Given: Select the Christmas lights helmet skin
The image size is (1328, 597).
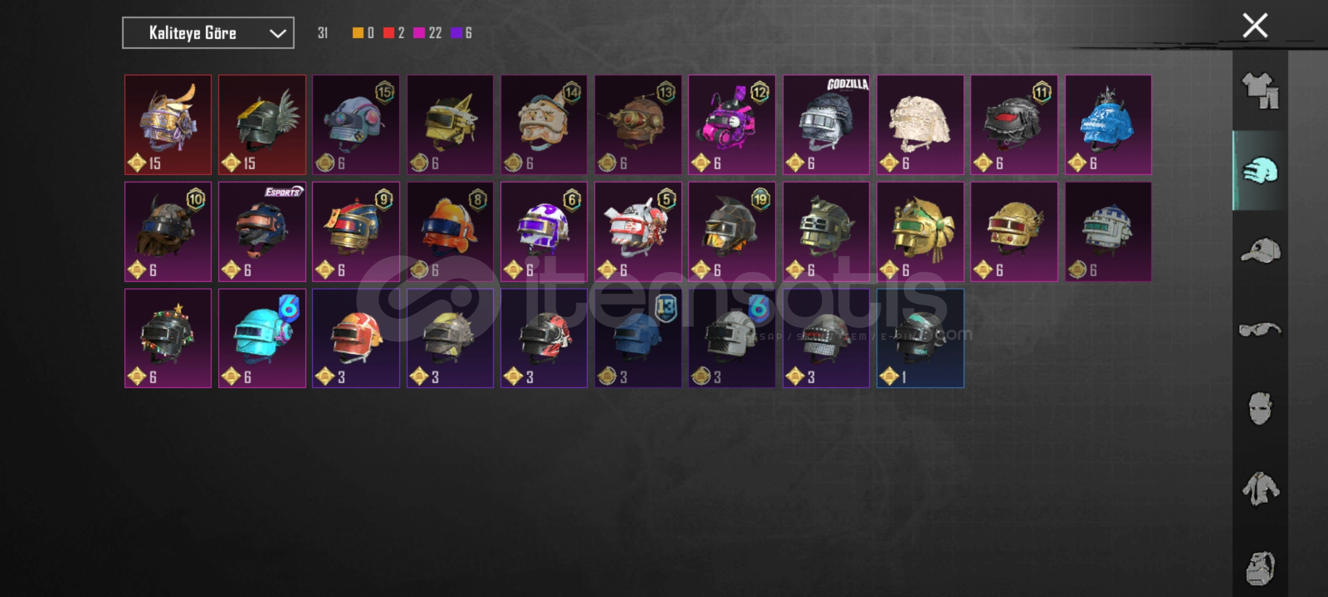Looking at the screenshot, I should tap(168, 338).
